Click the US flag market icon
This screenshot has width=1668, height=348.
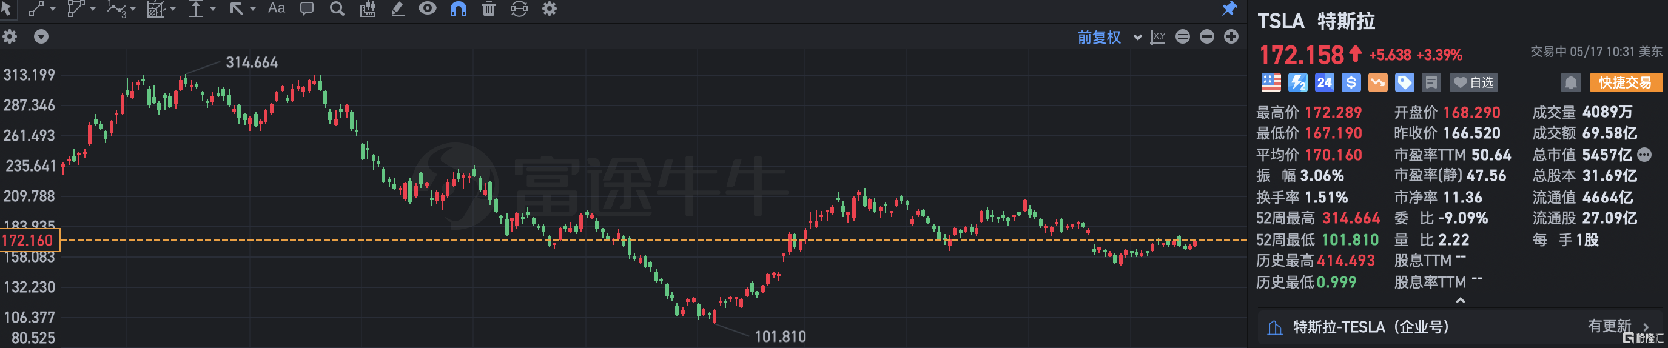1271,82
